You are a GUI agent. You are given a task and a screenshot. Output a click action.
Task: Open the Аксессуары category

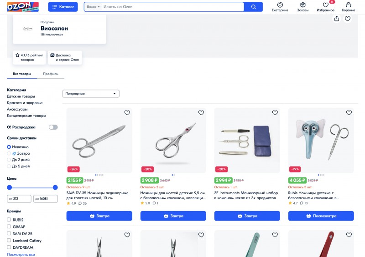tap(17, 109)
